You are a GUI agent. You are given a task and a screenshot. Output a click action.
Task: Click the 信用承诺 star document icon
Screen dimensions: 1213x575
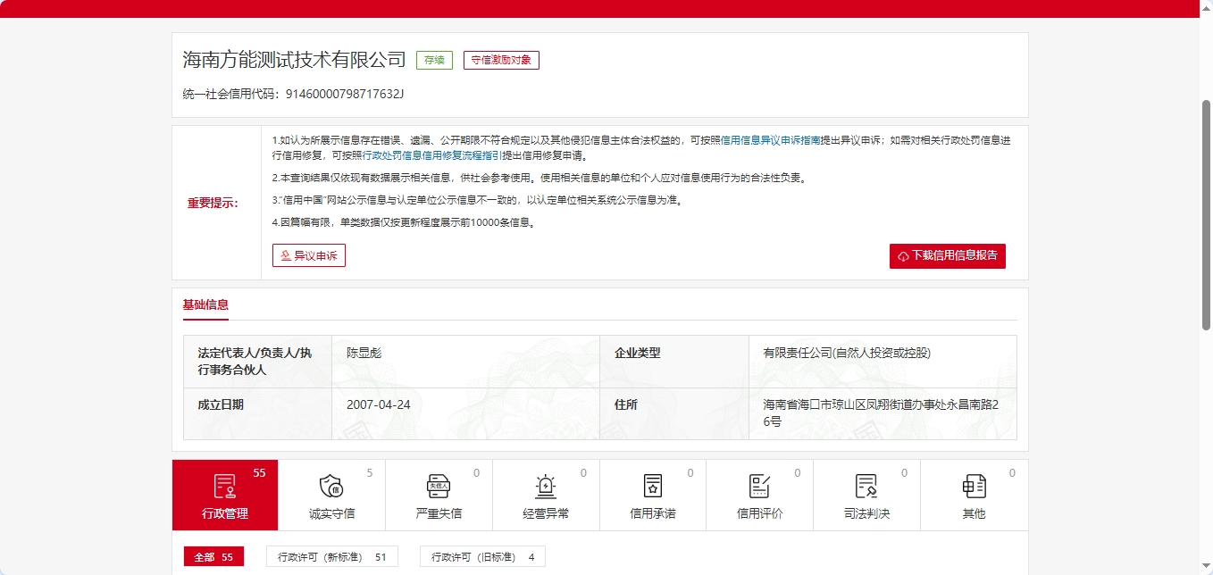click(653, 486)
